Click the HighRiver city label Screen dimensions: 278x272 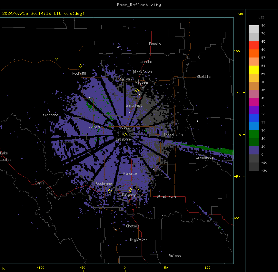[139, 240]
